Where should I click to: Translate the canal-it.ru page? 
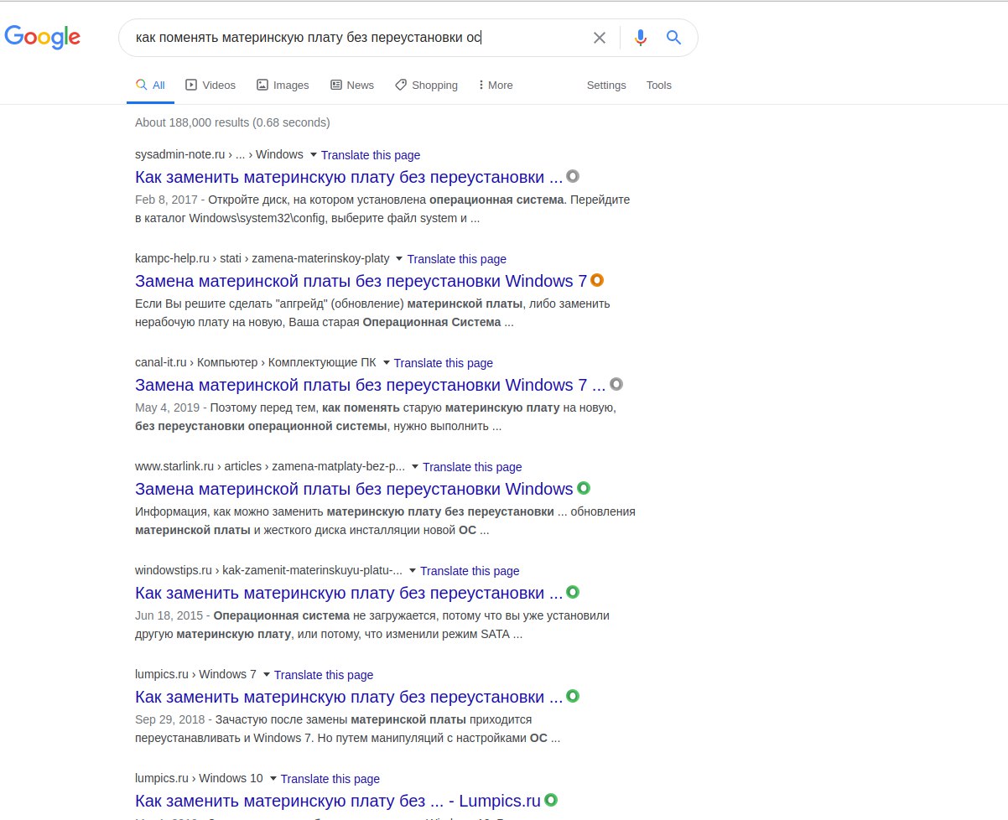(444, 363)
